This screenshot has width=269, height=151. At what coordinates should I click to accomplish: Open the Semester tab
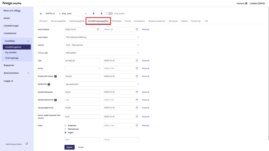[173, 21]
